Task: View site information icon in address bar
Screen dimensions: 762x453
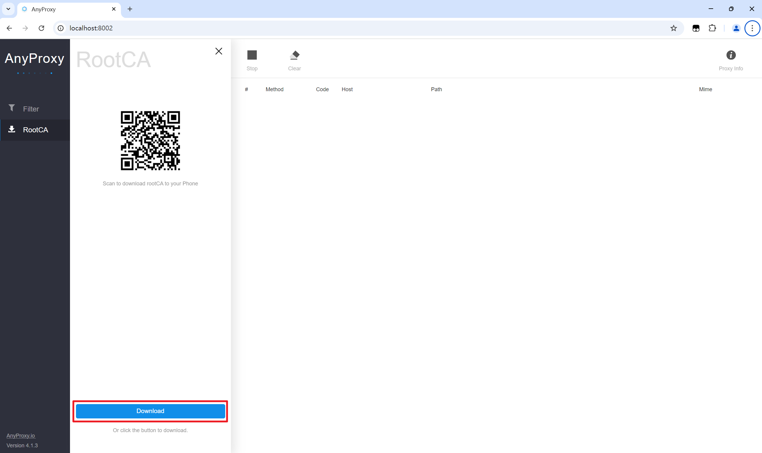Action: click(61, 28)
